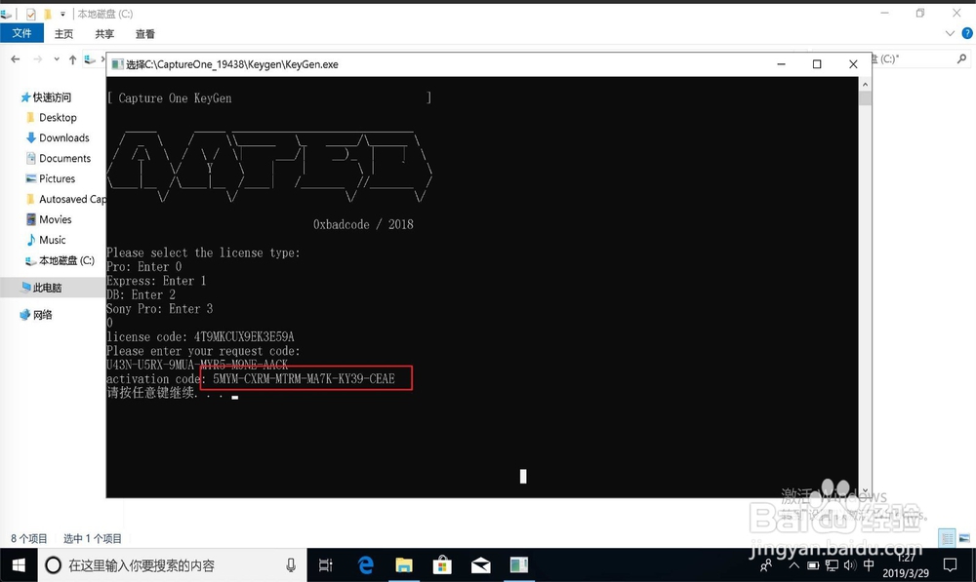The height and width of the screenshot is (582, 976).
Task: Close the KeyGen.exe console window
Action: point(853,64)
